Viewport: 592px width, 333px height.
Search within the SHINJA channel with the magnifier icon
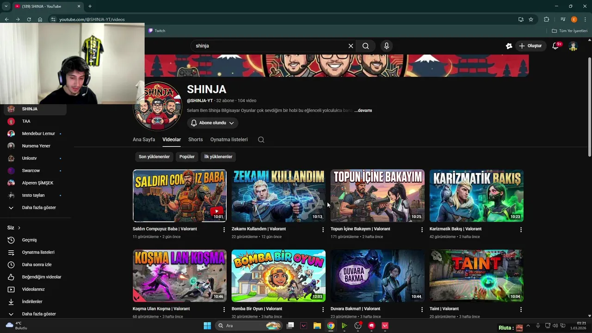[x=261, y=140]
